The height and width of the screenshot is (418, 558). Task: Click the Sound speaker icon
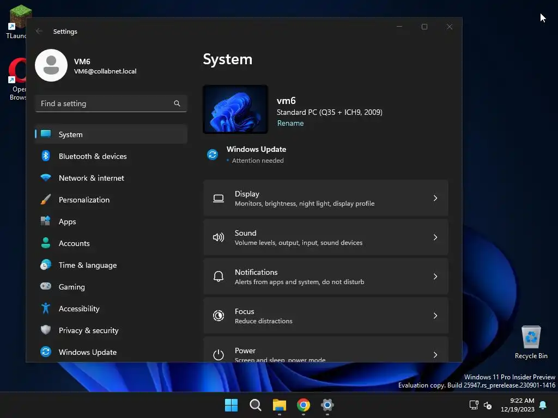pyautogui.click(x=219, y=237)
